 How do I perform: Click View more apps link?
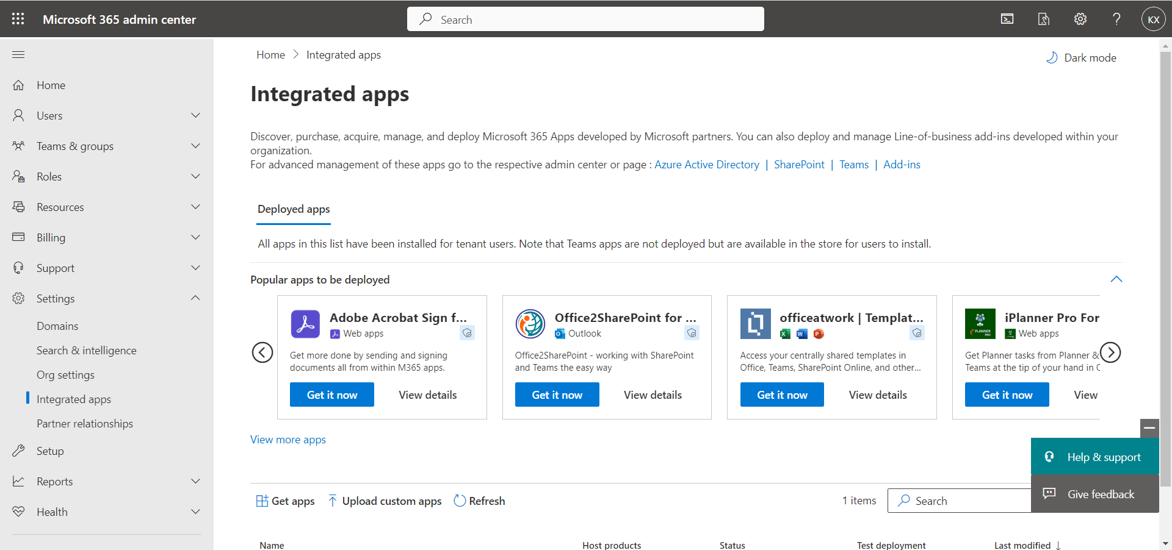point(288,440)
